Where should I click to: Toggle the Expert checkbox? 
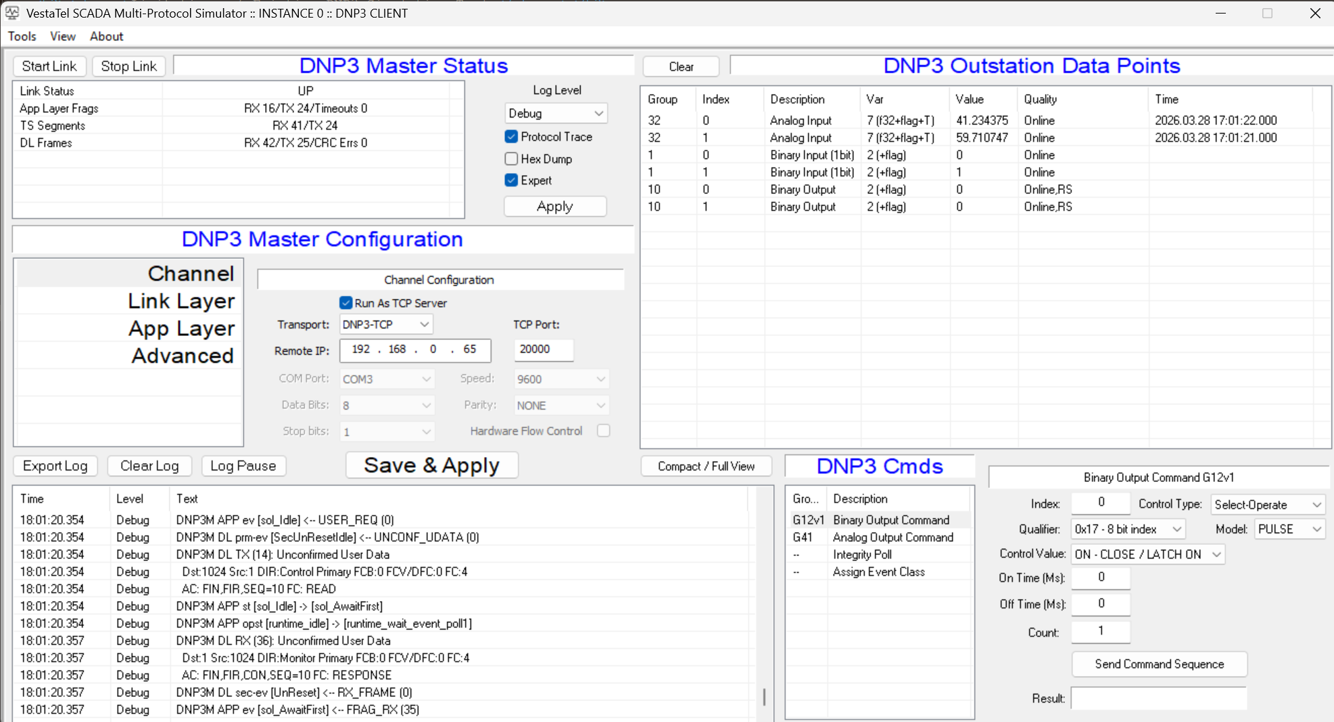pos(512,180)
